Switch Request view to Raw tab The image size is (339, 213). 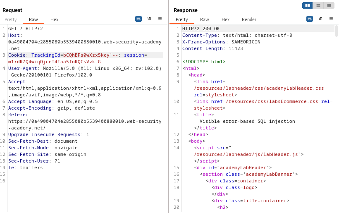[33, 19]
